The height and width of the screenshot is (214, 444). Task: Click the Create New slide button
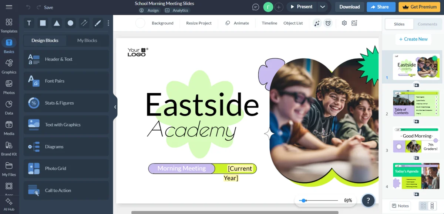[413, 39]
